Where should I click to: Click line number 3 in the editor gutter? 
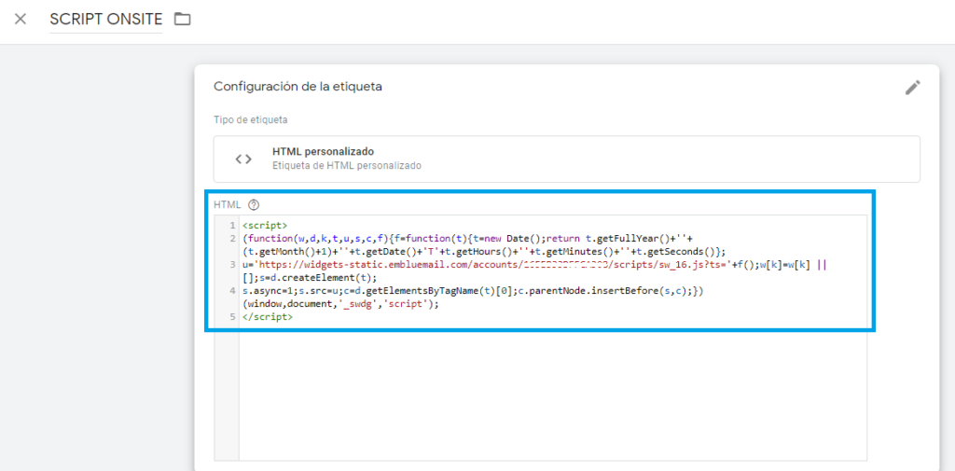[230, 265]
